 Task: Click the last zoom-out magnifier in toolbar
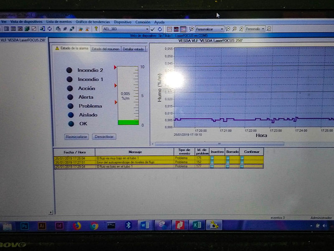(269, 28)
